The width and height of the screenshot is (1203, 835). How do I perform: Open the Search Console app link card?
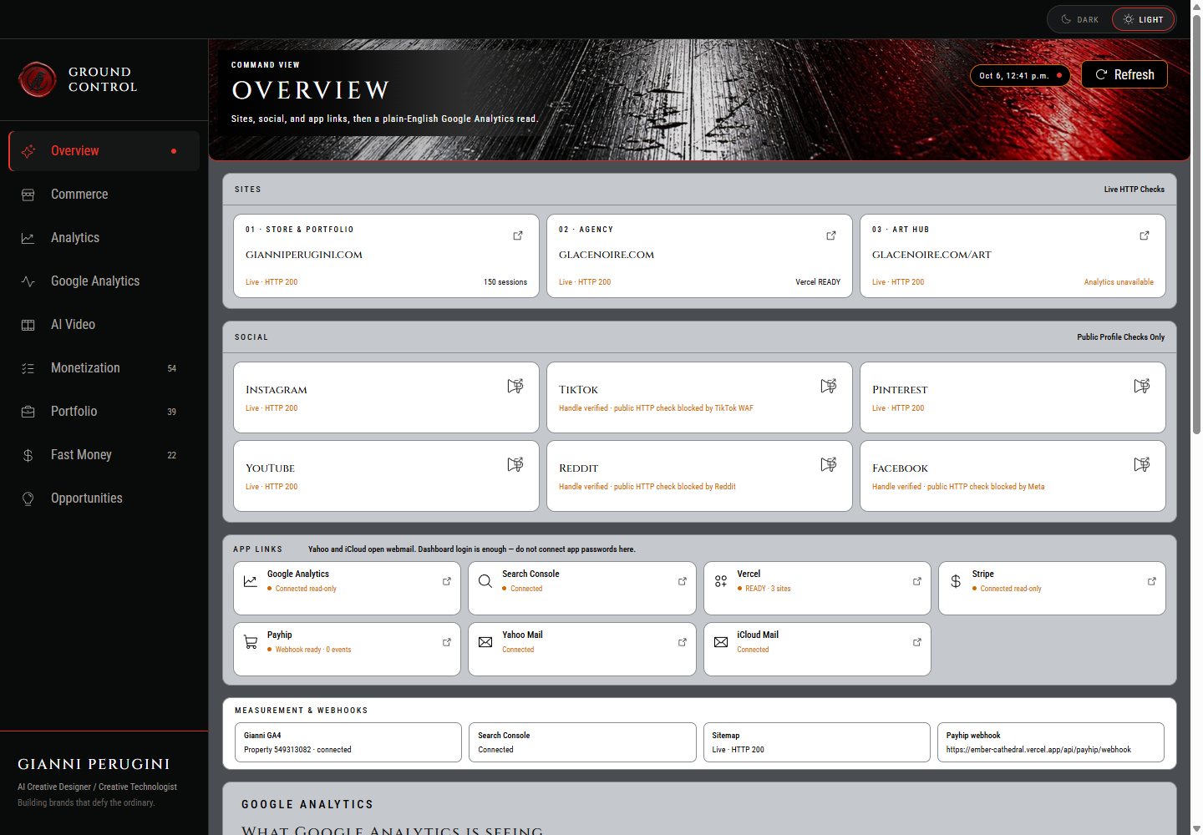(x=582, y=588)
